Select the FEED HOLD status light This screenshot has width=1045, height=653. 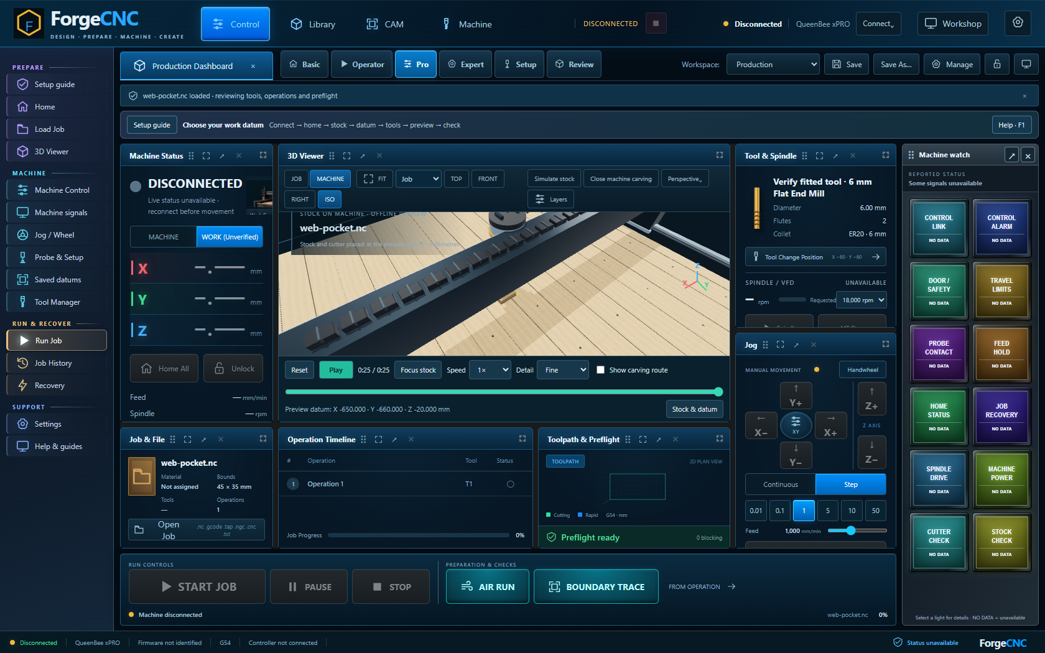pyautogui.click(x=1001, y=353)
